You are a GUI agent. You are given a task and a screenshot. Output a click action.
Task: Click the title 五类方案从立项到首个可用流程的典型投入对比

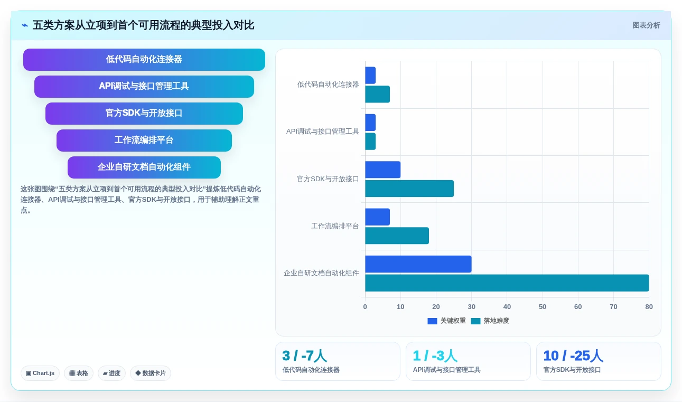[143, 25]
